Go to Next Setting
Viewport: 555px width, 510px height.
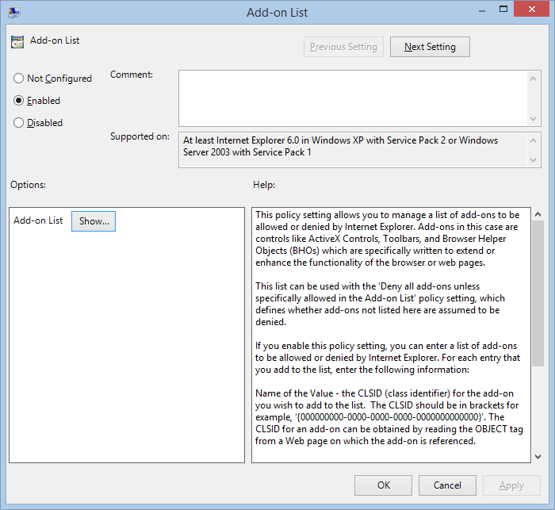[x=430, y=47]
